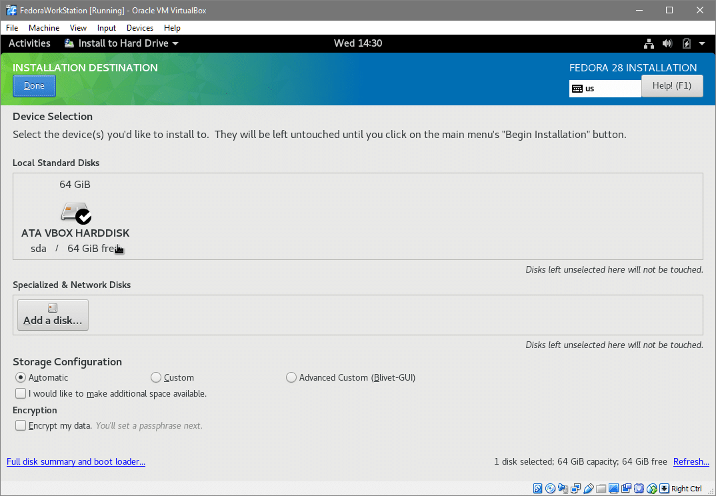This screenshot has width=716, height=496.
Task: Open Full disk summary and boot loader link
Action: (x=76, y=462)
